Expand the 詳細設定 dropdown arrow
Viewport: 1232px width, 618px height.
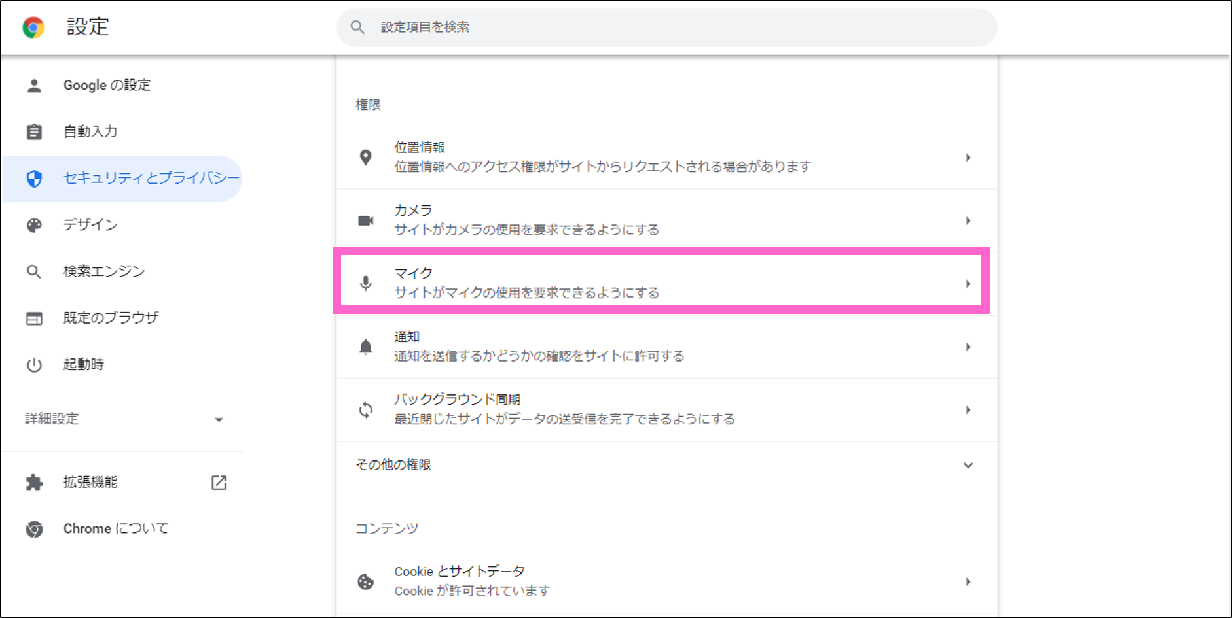pos(219,420)
